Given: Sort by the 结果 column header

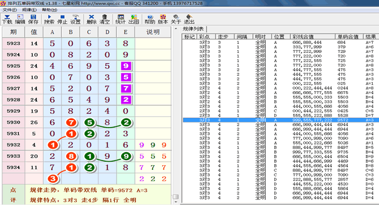Looking at the screenshot, I should click(371, 37).
